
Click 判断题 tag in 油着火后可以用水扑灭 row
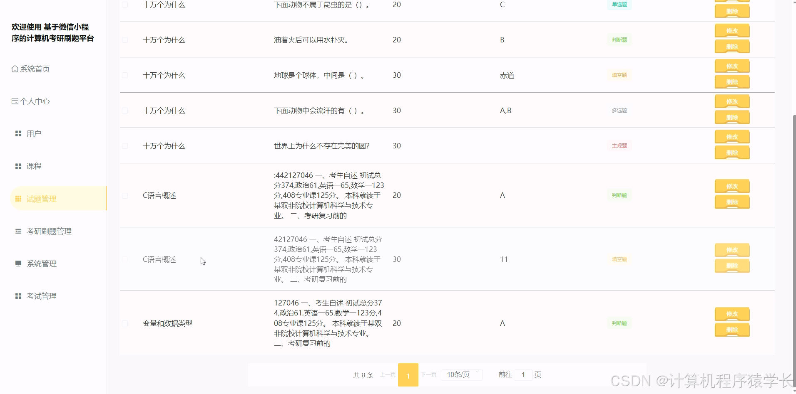[619, 40]
